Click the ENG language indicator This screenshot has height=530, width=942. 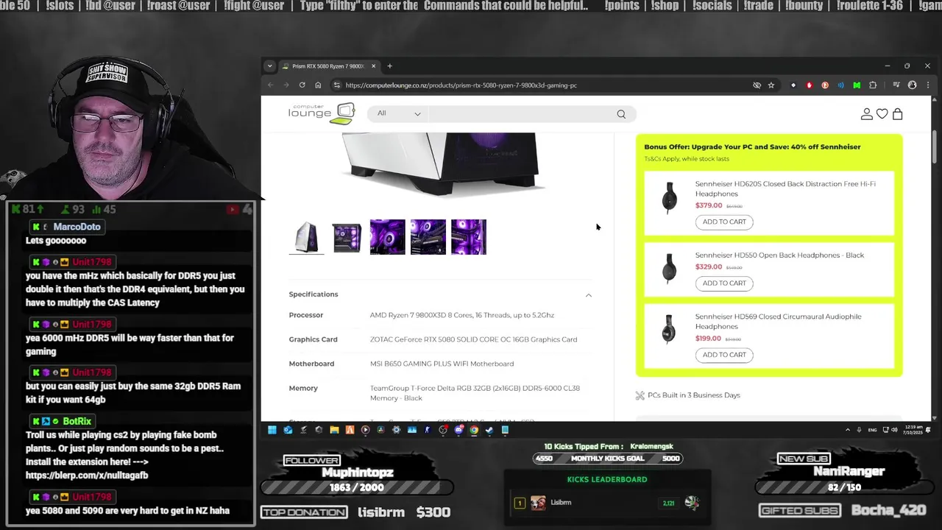[x=872, y=430]
